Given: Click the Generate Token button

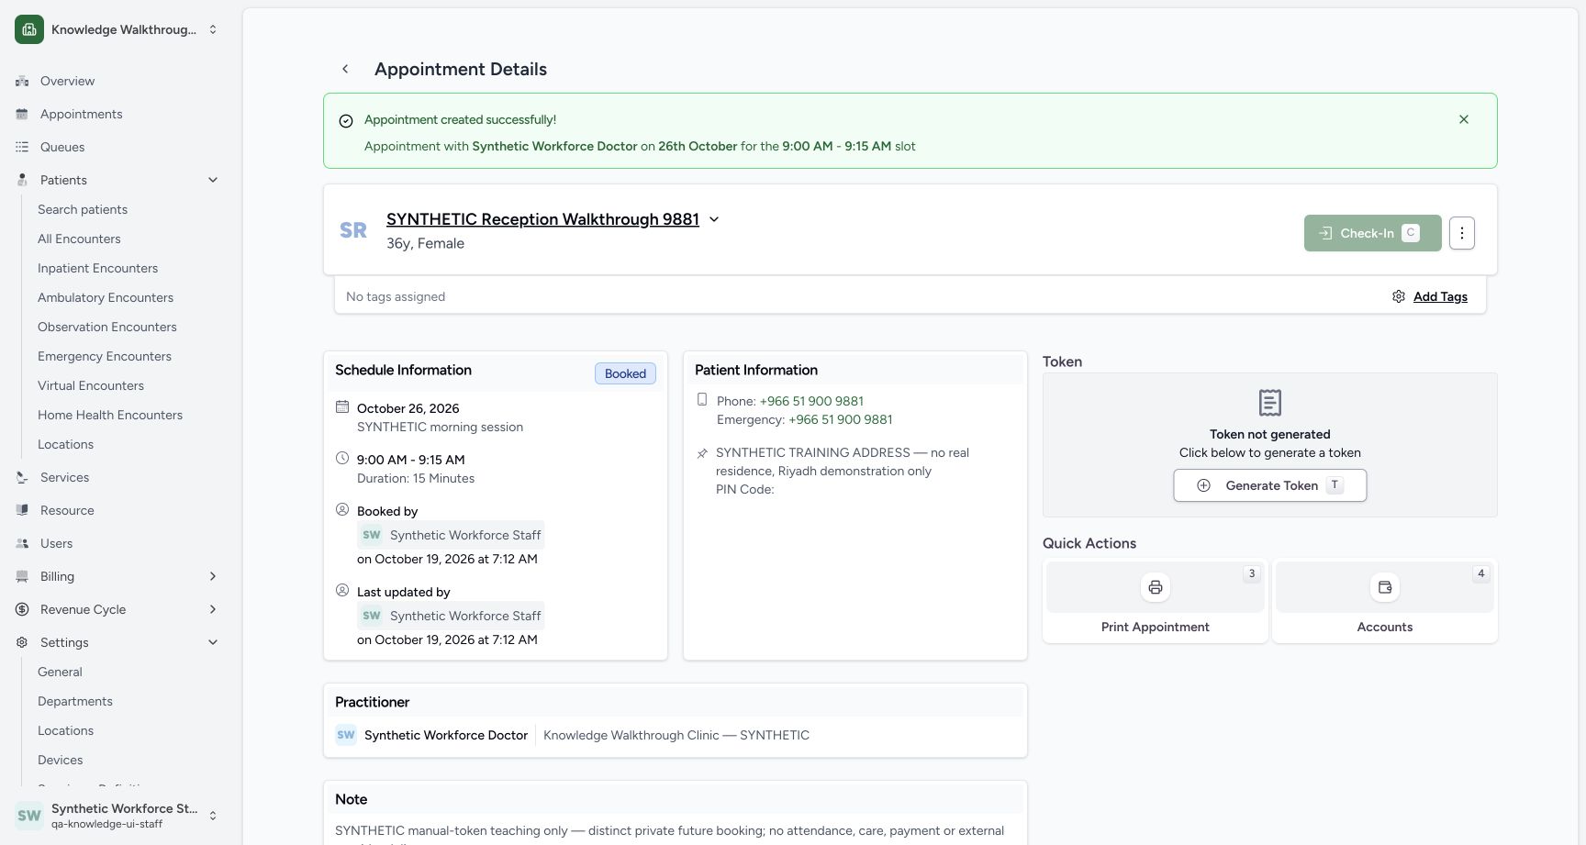Looking at the screenshot, I should [x=1269, y=485].
